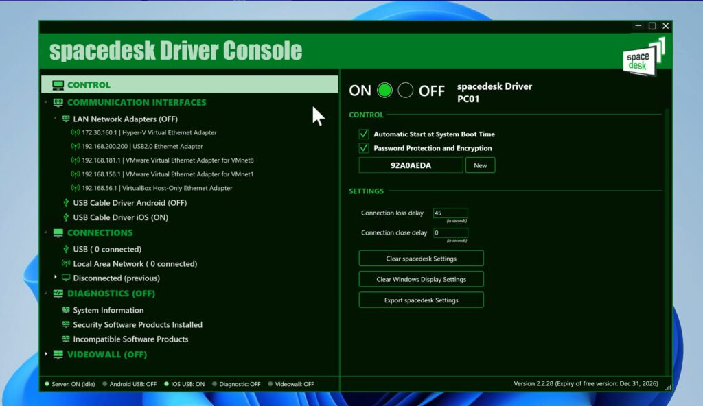Click Export spacedesk Settings button
This screenshot has height=406, width=703.
421,300
